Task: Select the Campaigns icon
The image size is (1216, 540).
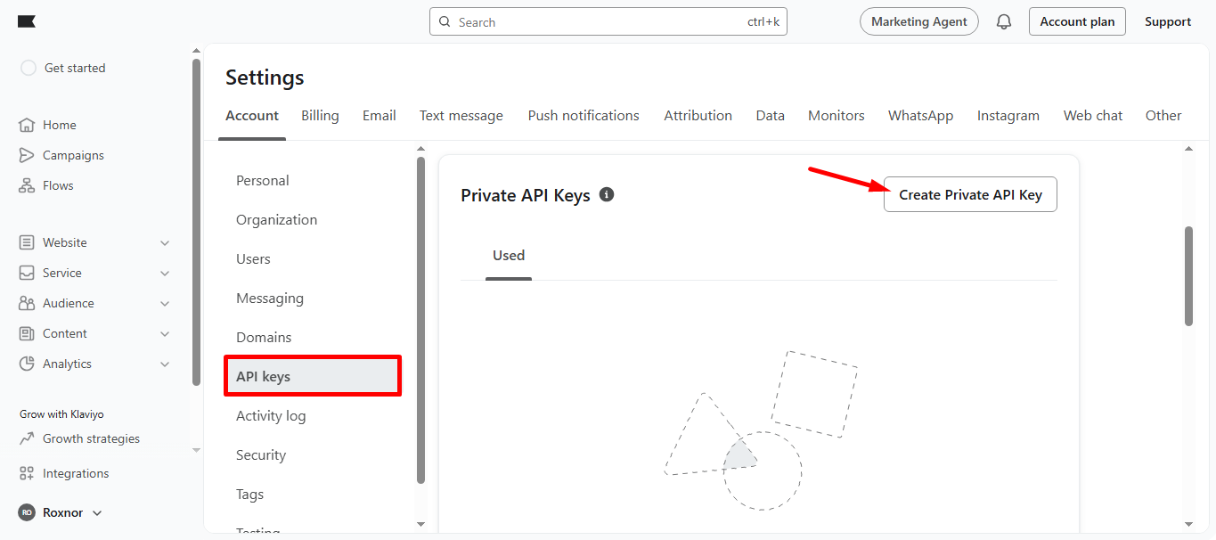Action: (28, 154)
